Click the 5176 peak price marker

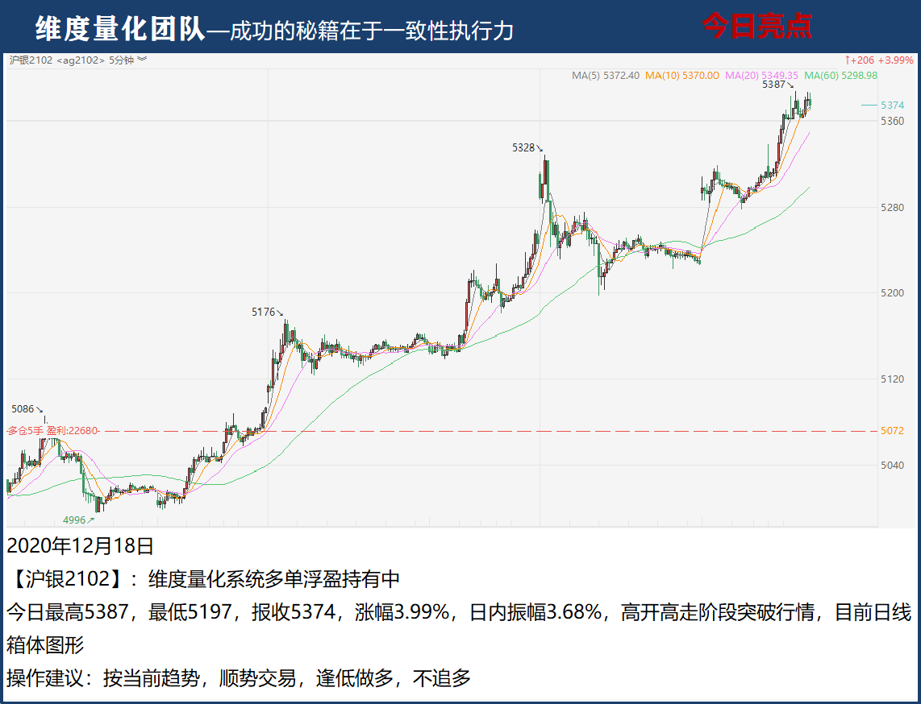pyautogui.click(x=264, y=311)
